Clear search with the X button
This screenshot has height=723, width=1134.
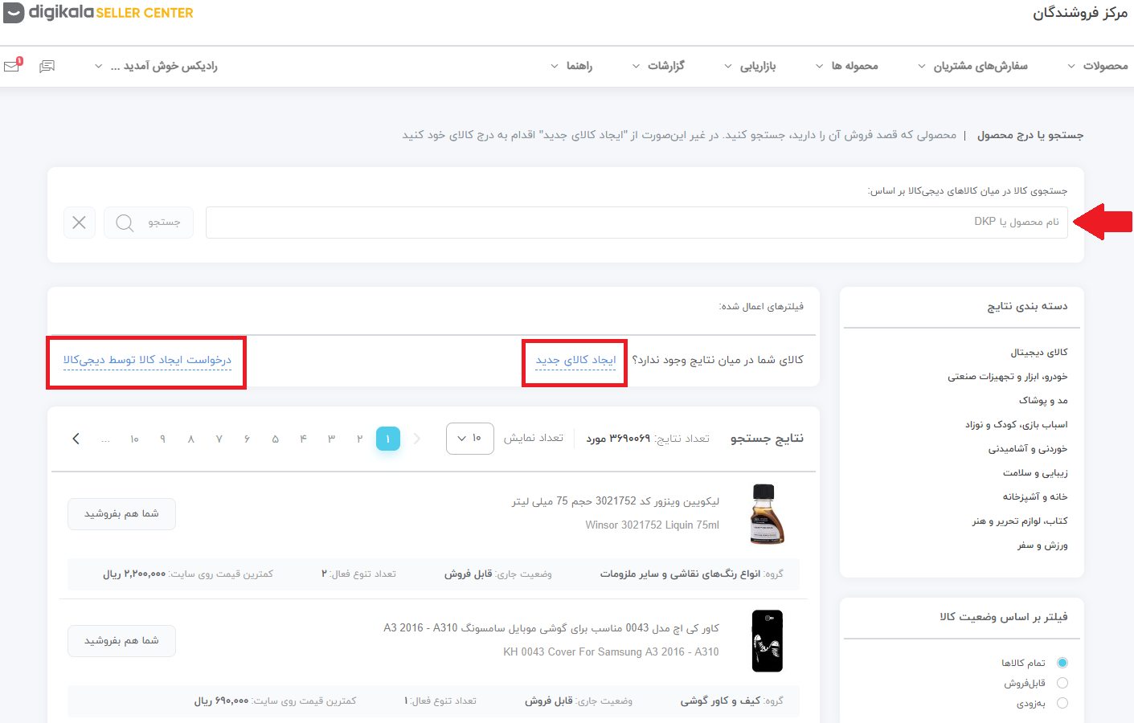[79, 223]
